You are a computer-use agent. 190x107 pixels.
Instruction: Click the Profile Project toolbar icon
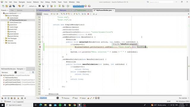coord(68,6)
